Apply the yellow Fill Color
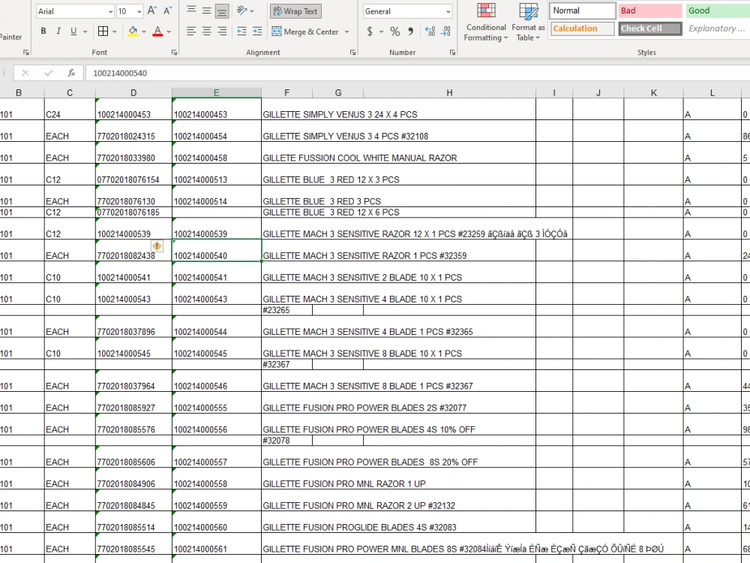 coord(133,32)
